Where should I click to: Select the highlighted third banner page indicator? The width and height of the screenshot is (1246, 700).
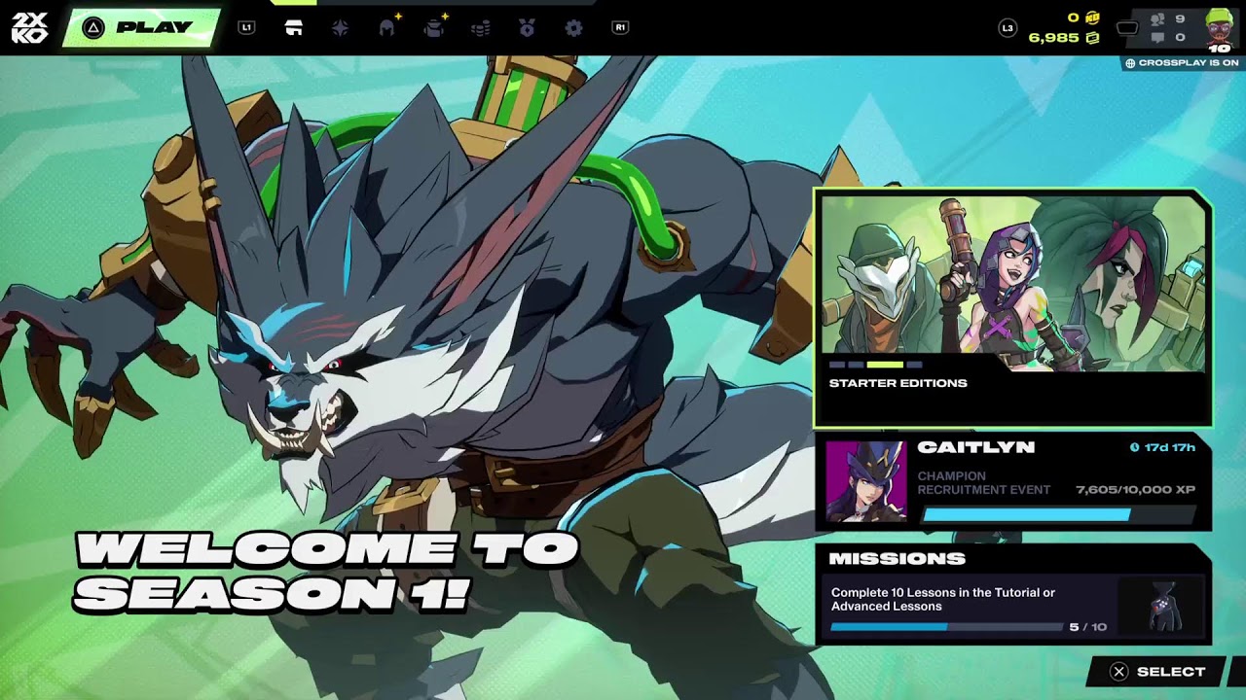point(885,365)
